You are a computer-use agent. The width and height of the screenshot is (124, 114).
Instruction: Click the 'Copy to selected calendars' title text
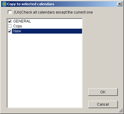(x=31, y=4)
